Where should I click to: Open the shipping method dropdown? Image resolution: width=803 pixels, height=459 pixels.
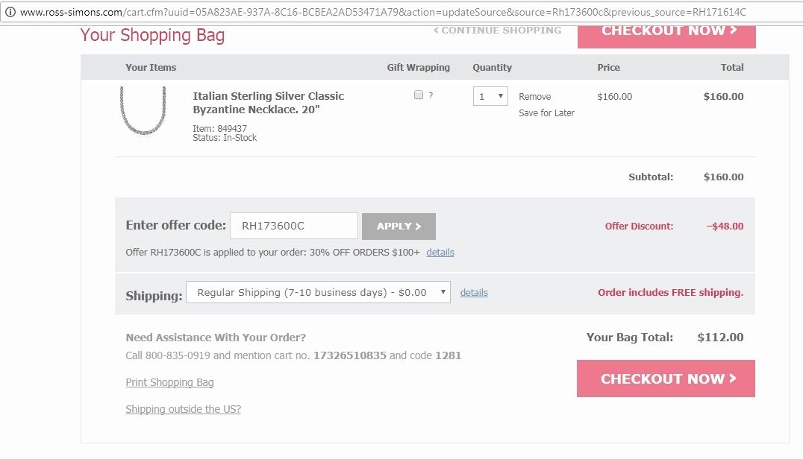point(318,293)
